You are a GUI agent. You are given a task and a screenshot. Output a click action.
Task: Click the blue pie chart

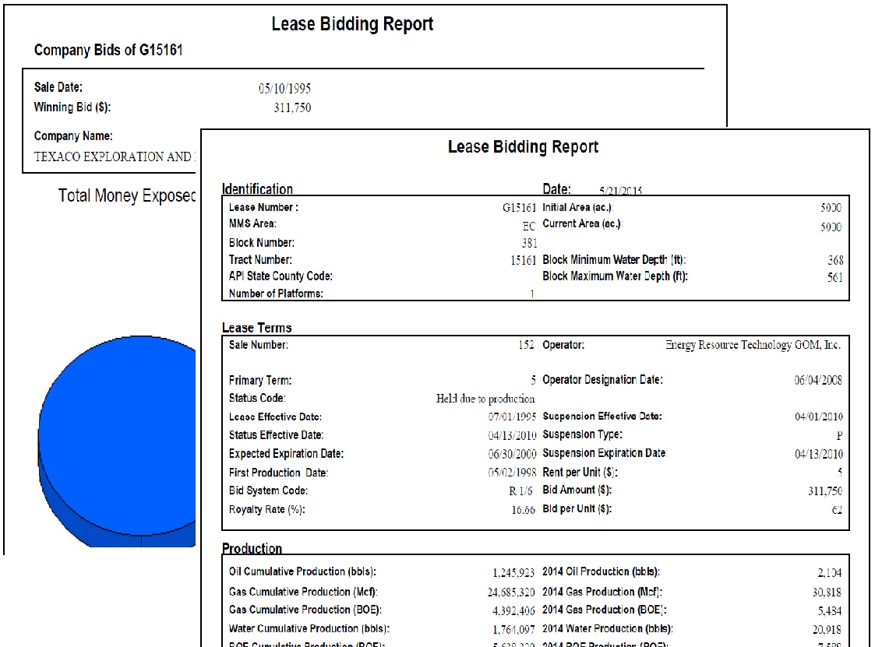pyautogui.click(x=117, y=441)
